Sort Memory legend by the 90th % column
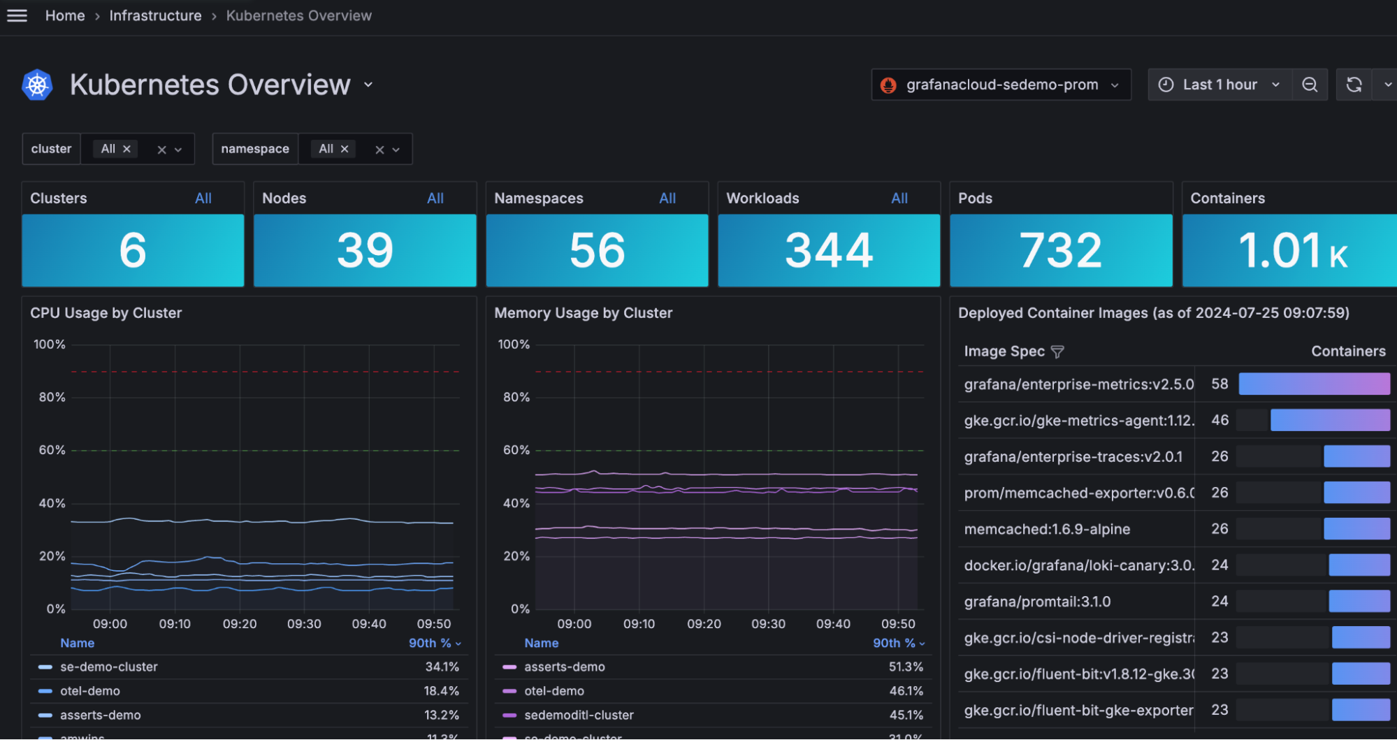This screenshot has height=740, width=1397. (898, 643)
